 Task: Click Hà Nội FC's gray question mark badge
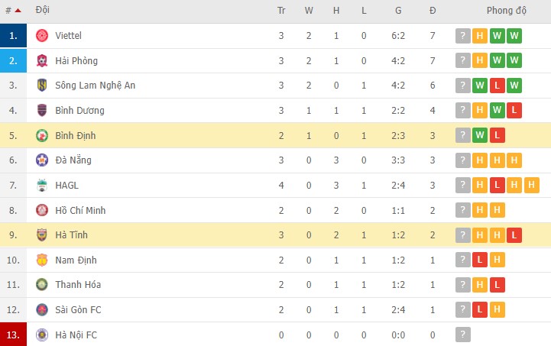[x=462, y=335]
